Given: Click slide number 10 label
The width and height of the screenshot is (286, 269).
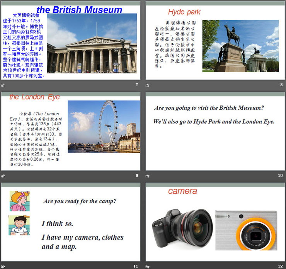Looking at the screenshot, I should click(x=280, y=175).
